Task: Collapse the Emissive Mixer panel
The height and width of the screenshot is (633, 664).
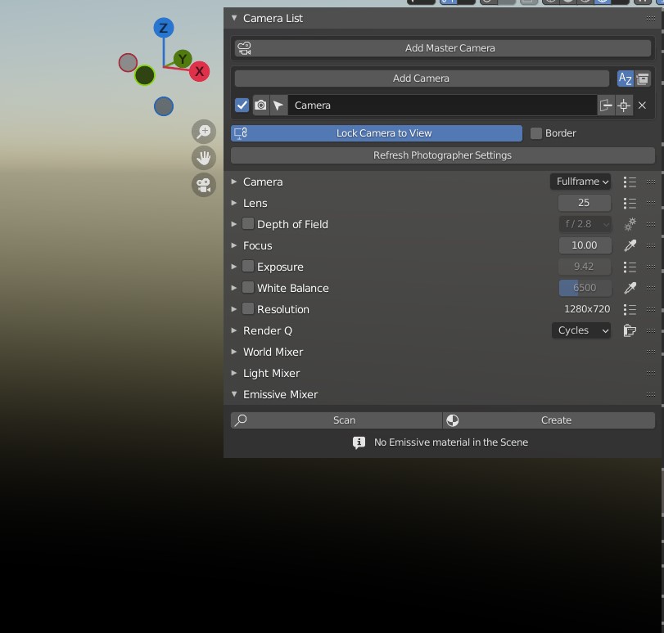Action: 234,394
